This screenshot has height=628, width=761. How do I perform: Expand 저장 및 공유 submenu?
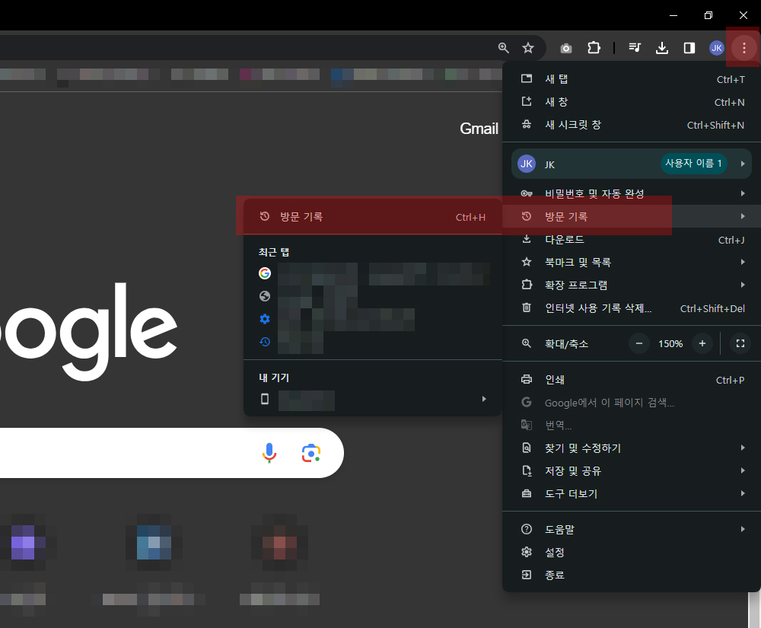point(632,470)
